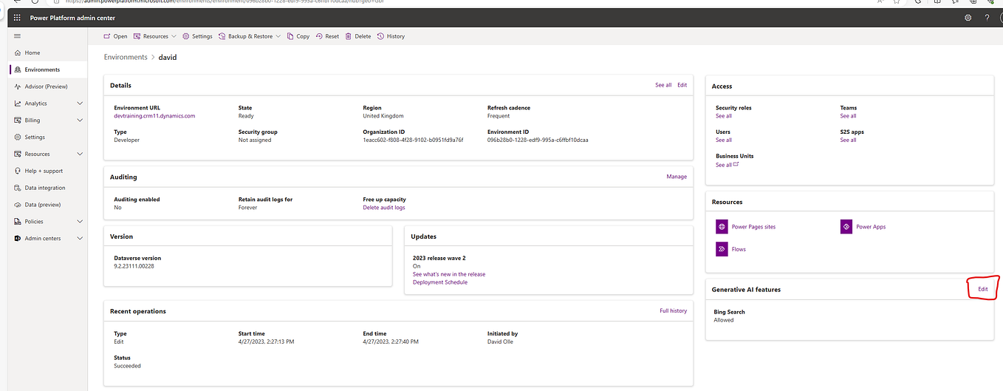Open the help question mark icon
Image resolution: width=1003 pixels, height=391 pixels.
[987, 18]
